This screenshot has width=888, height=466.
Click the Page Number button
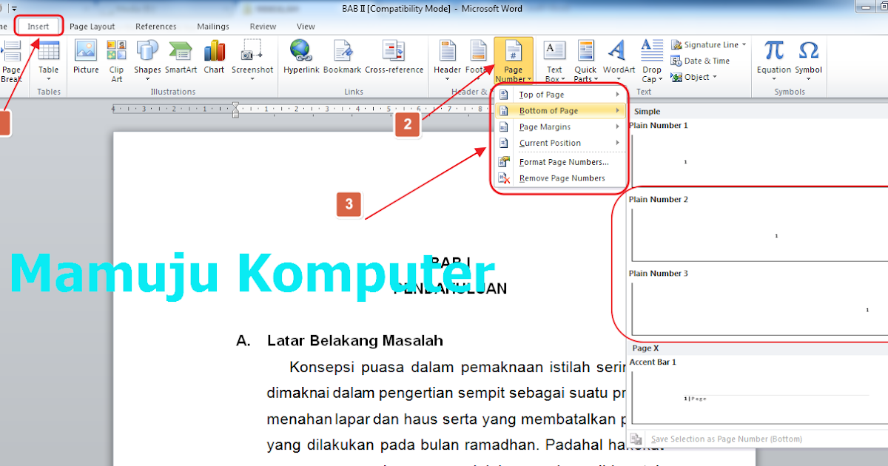[514, 61]
